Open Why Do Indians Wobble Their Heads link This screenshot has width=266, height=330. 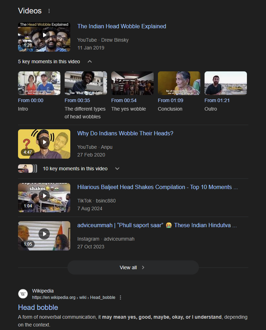coord(125,134)
